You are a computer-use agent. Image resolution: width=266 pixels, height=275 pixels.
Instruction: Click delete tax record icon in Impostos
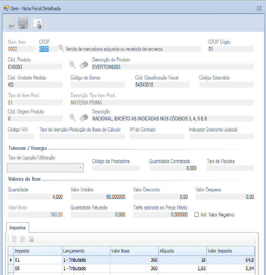click(31, 239)
